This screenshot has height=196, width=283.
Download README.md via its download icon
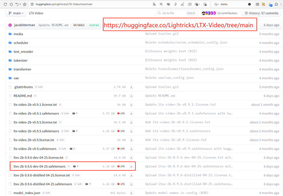(131, 96)
